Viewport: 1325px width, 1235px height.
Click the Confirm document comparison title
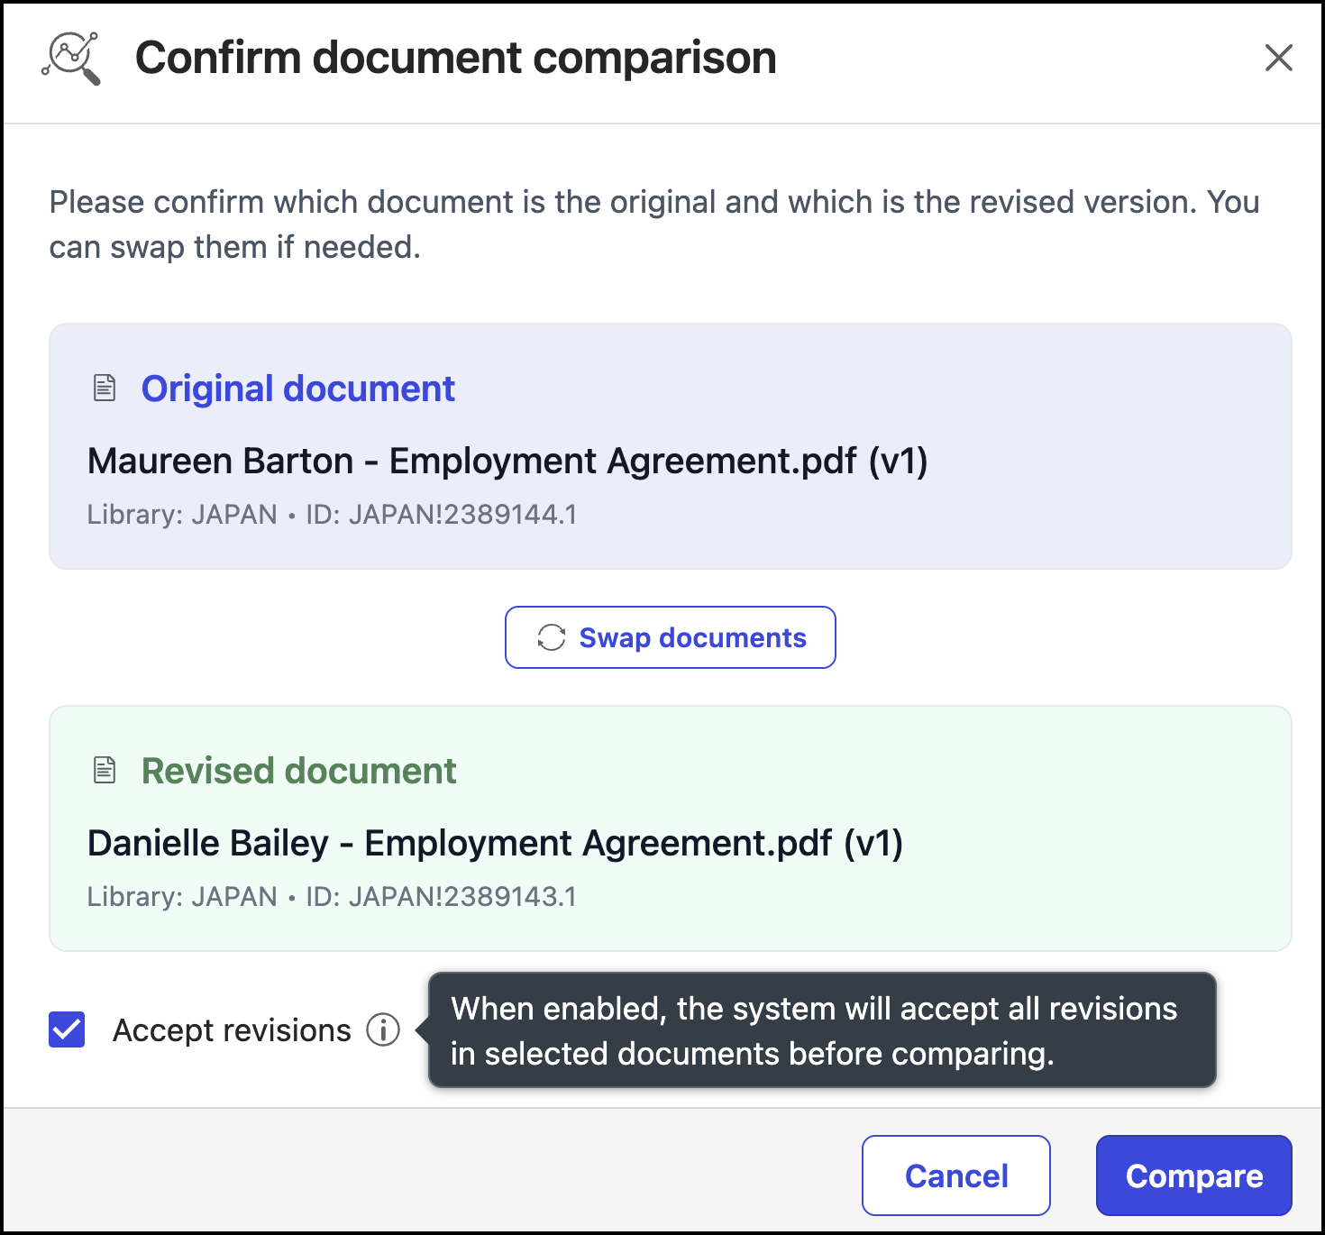click(455, 59)
